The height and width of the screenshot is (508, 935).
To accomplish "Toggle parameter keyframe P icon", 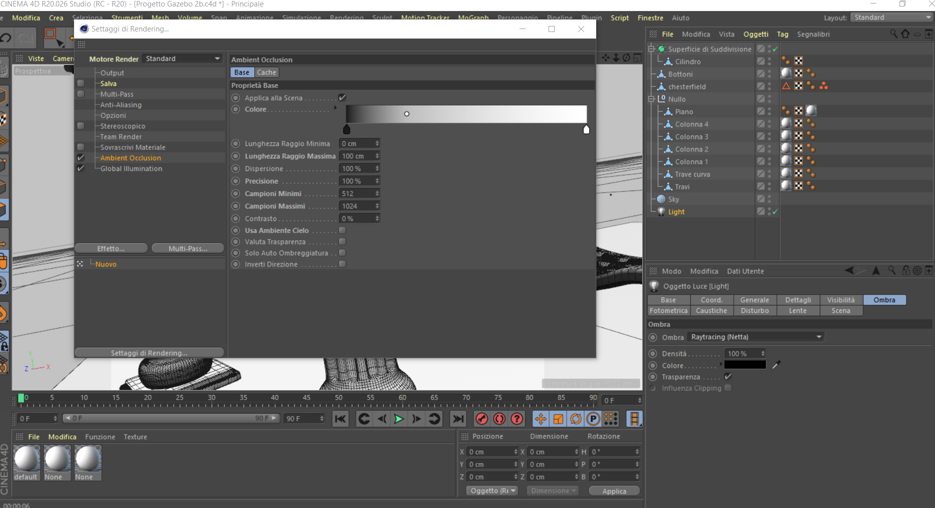I will point(593,419).
